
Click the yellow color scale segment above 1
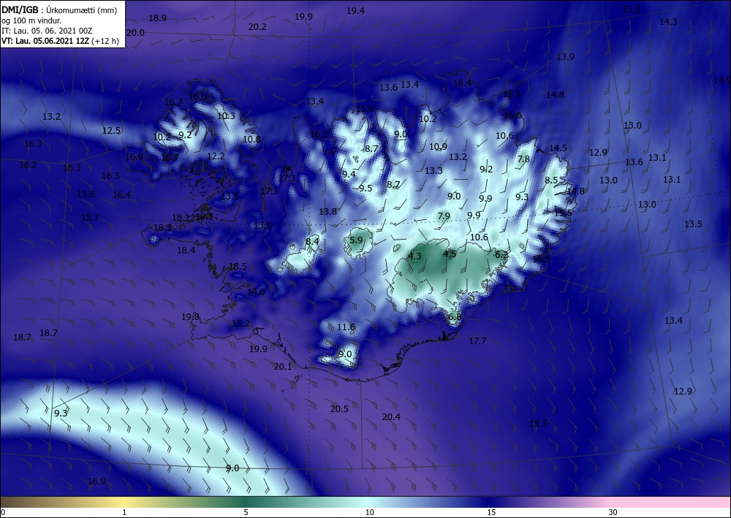click(124, 502)
